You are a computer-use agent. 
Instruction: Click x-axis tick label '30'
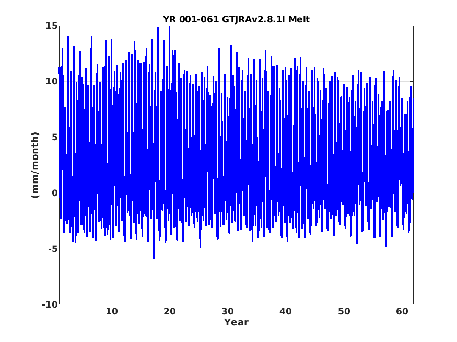pyautogui.click(x=228, y=311)
